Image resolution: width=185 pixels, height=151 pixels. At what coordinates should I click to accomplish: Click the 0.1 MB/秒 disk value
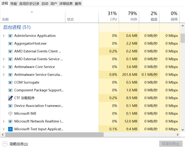point(150,75)
